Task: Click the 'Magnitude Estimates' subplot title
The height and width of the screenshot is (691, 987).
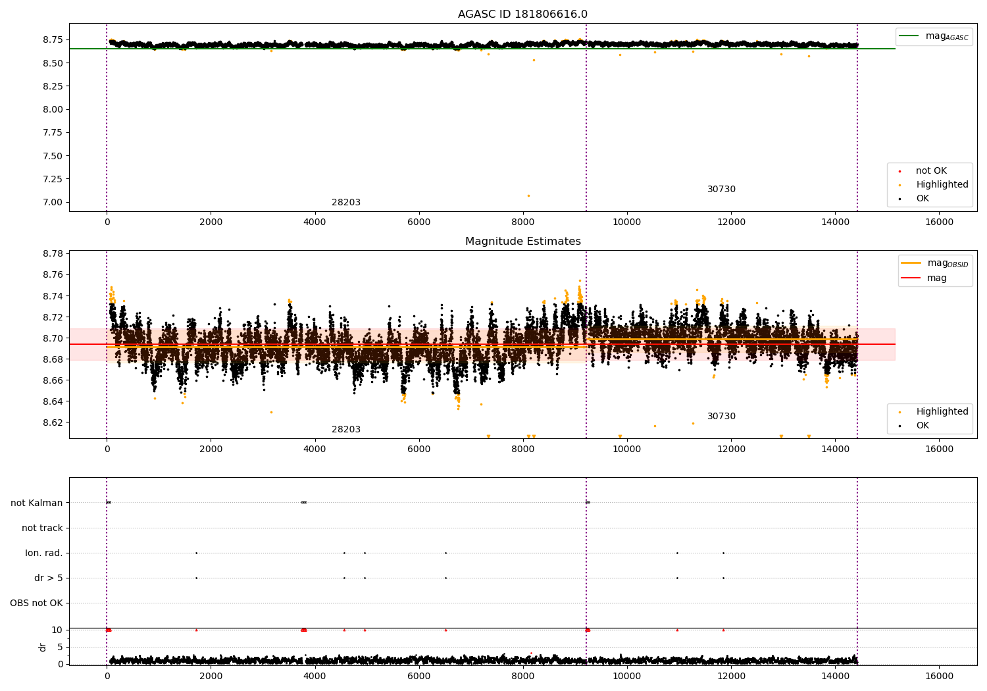Action: tap(522, 242)
